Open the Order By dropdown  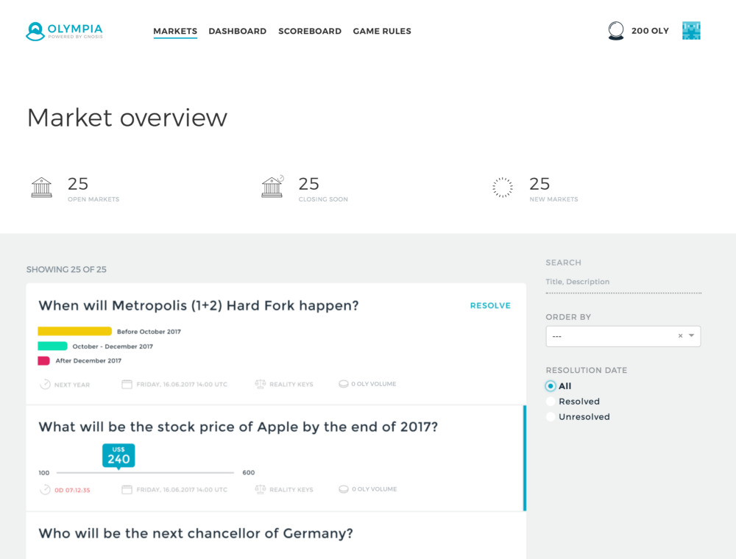(611, 336)
